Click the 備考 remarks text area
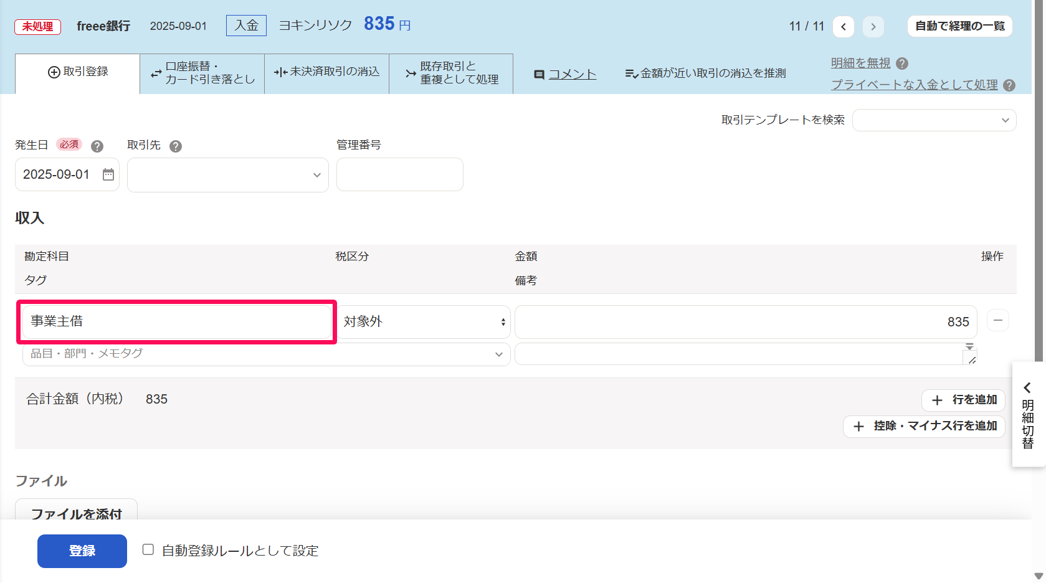The width and height of the screenshot is (1046, 583). (746, 354)
